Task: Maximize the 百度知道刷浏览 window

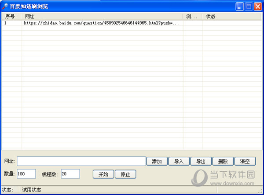Action: pyautogui.click(x=249, y=7)
